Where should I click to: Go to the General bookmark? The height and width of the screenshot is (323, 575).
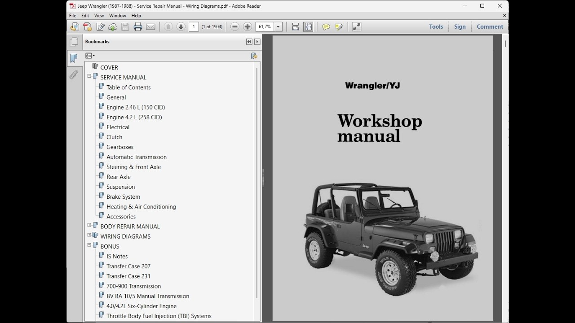pos(116,97)
